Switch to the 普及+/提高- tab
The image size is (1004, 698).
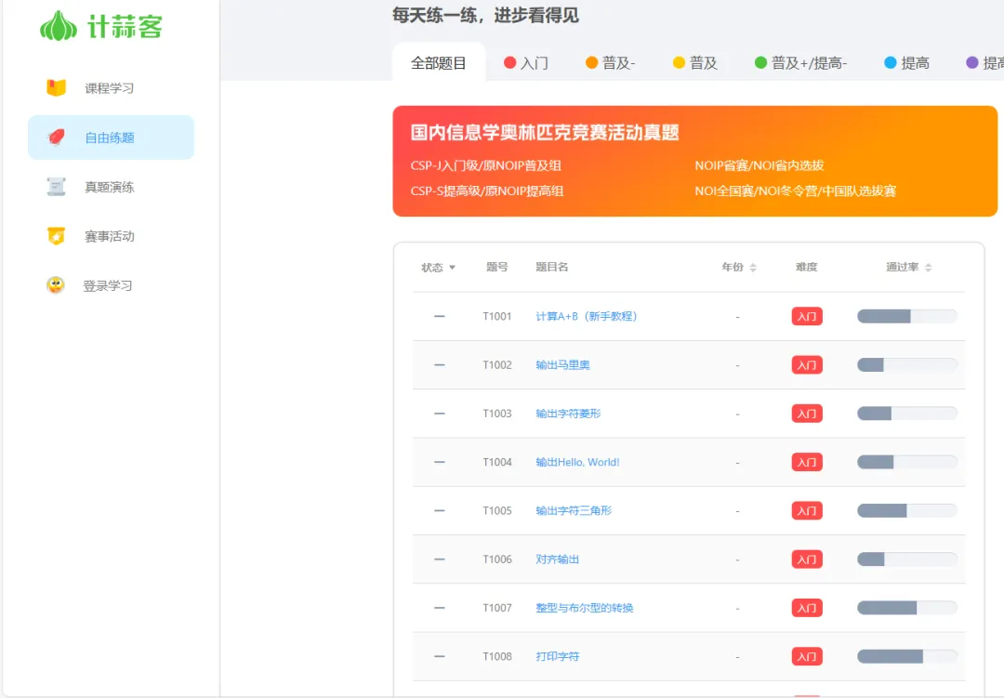tap(801, 63)
